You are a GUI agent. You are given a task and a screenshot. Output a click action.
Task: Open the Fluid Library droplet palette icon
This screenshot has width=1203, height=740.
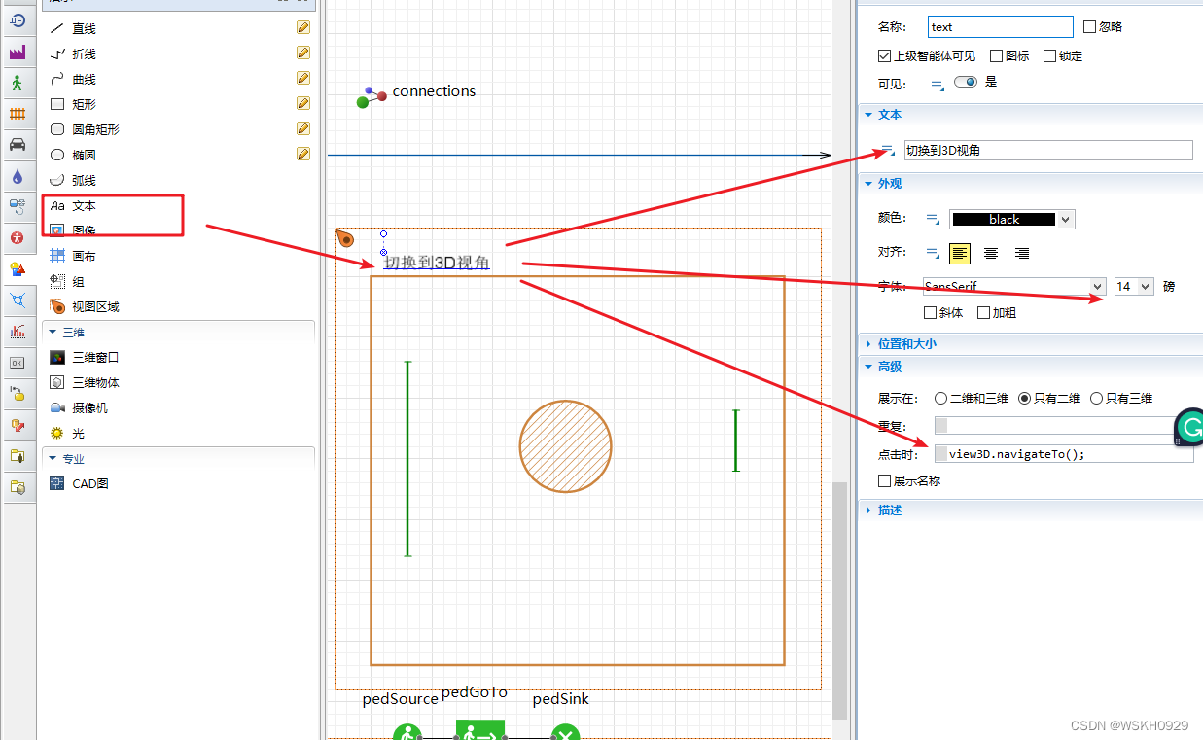(19, 176)
